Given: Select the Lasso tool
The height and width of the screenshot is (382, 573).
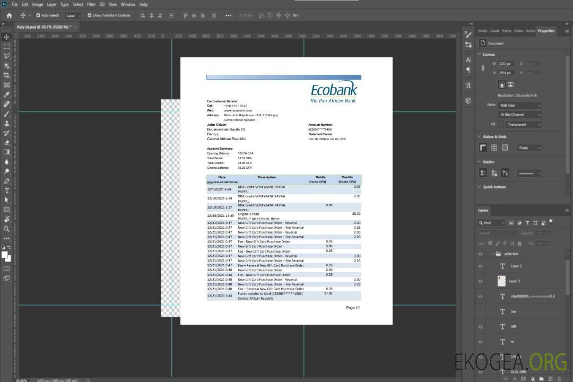Looking at the screenshot, I should click(6, 56).
